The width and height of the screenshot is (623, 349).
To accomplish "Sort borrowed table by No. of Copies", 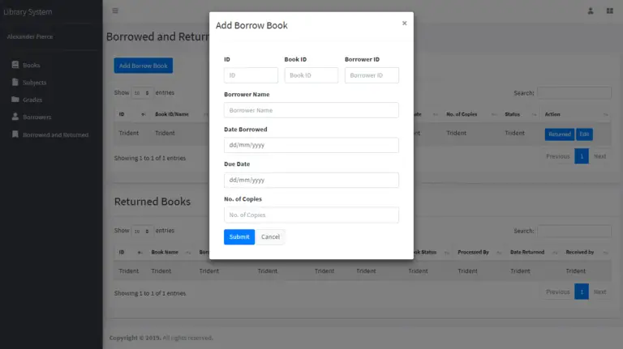I will pos(470,114).
